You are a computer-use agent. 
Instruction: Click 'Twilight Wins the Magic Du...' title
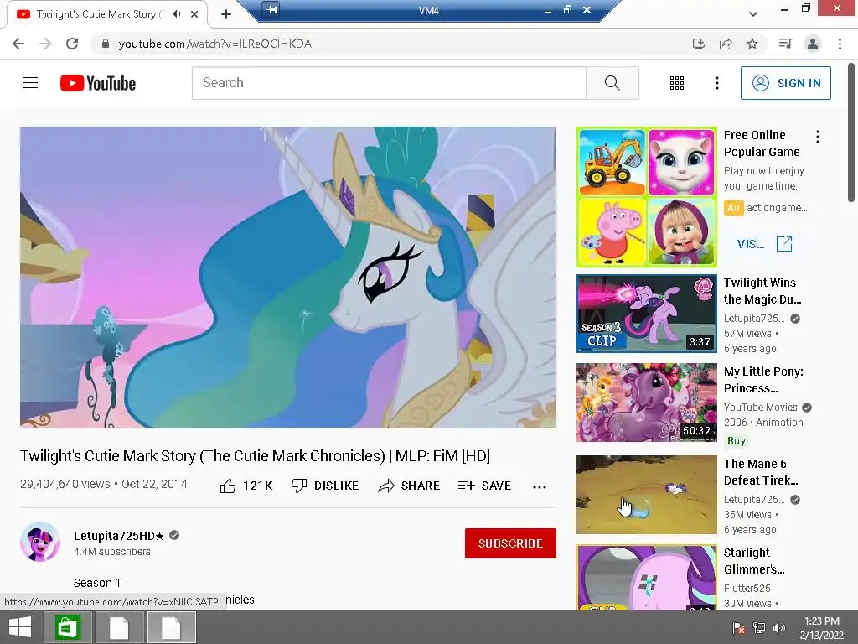tap(762, 291)
